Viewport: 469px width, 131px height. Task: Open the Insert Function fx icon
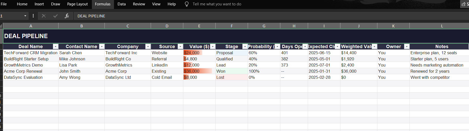pos(67,16)
